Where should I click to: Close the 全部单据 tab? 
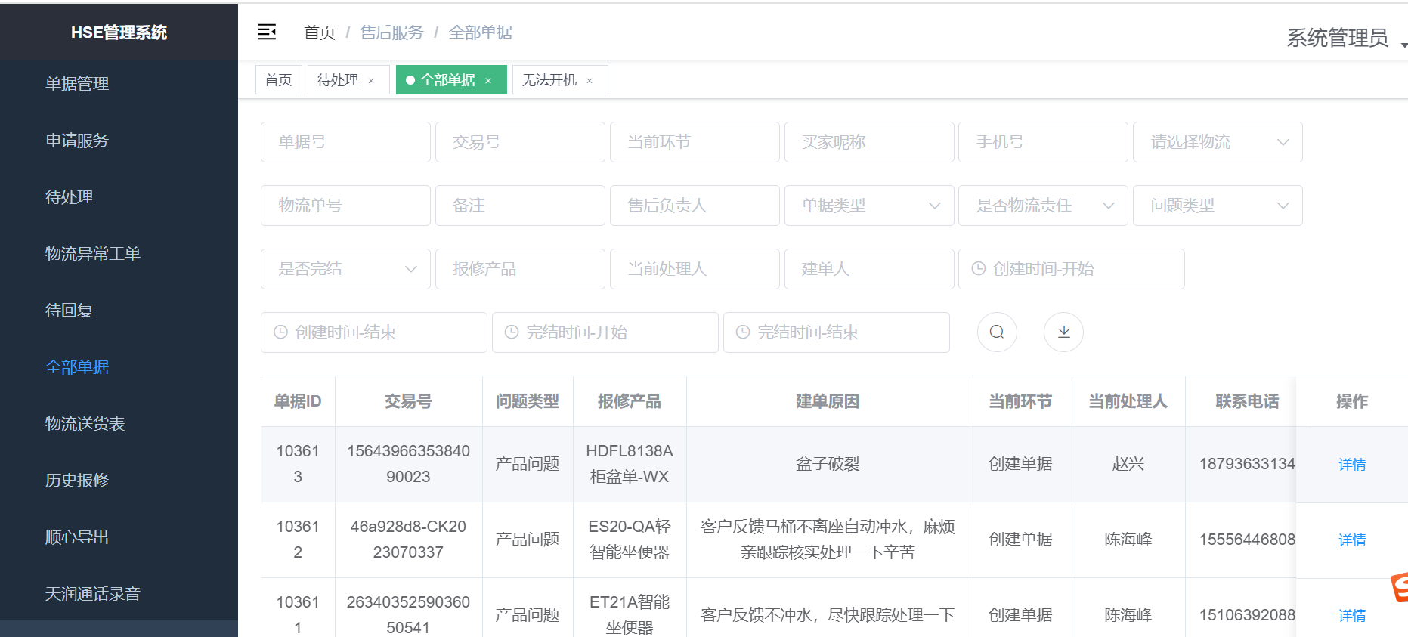pos(488,81)
